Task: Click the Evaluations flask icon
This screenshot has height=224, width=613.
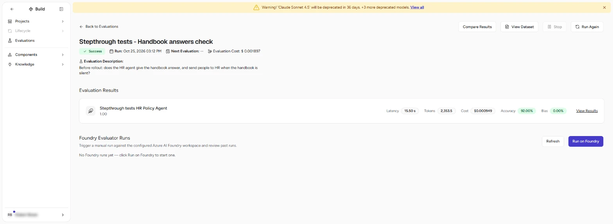Action: tap(10, 41)
